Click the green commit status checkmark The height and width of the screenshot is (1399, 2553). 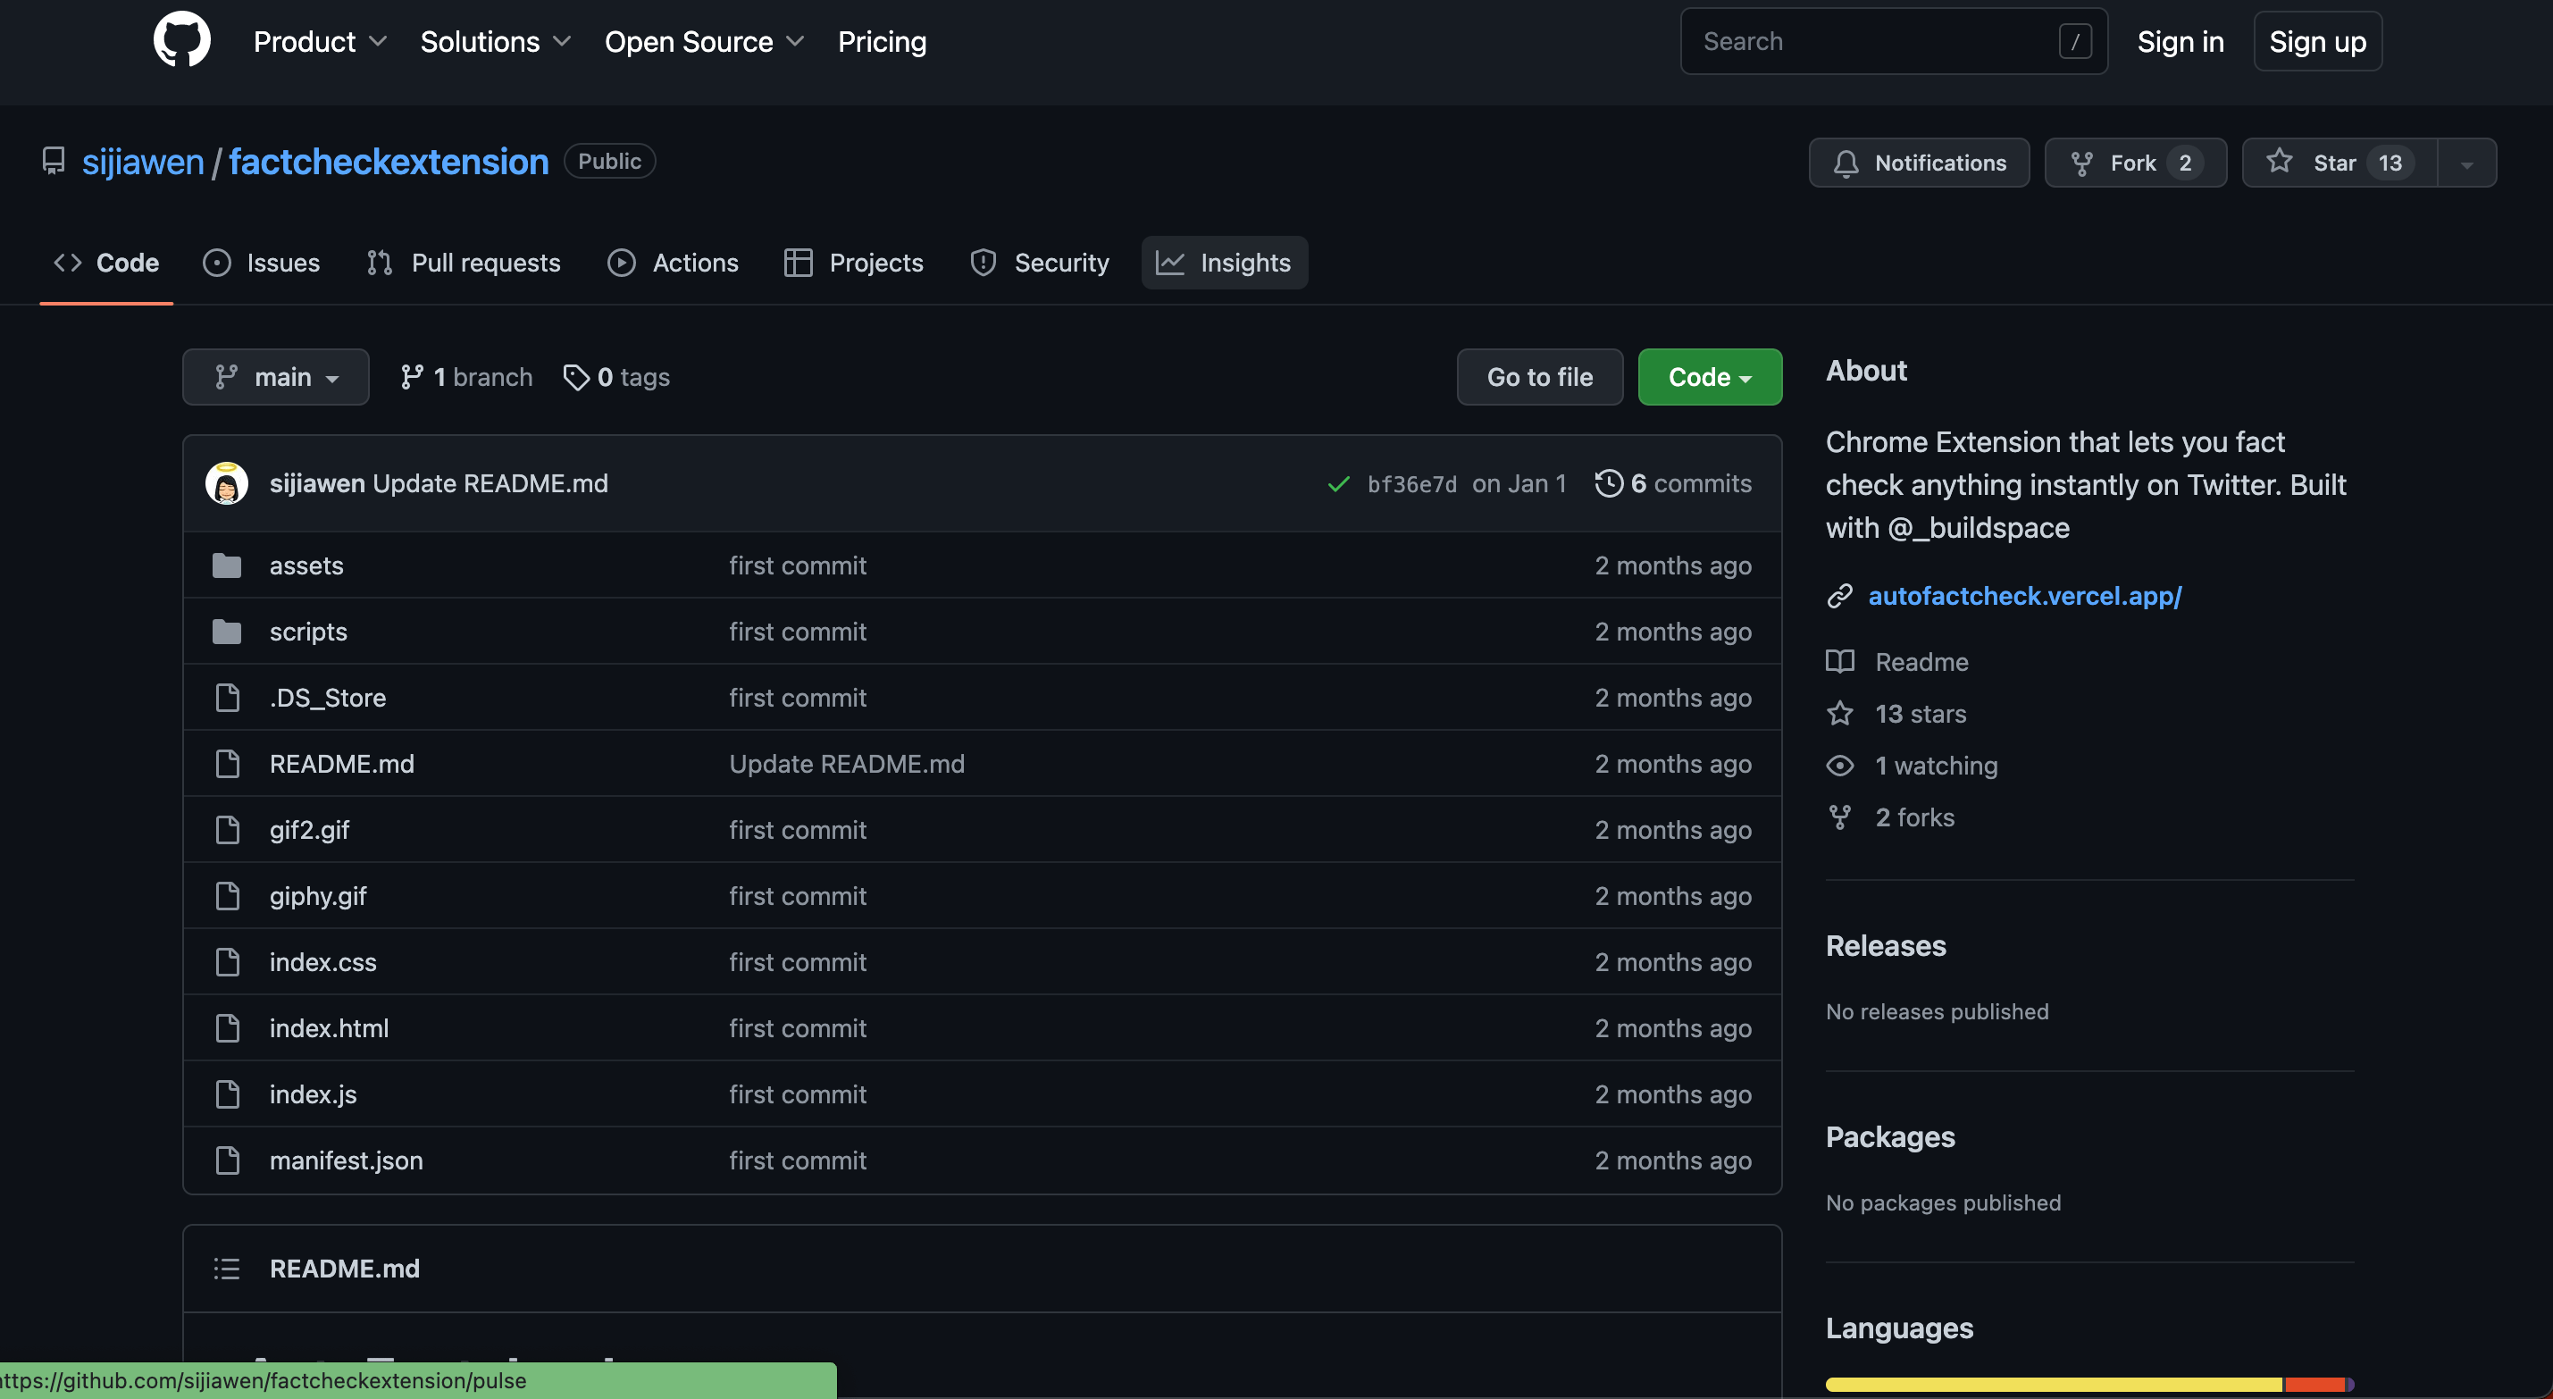click(x=1338, y=484)
